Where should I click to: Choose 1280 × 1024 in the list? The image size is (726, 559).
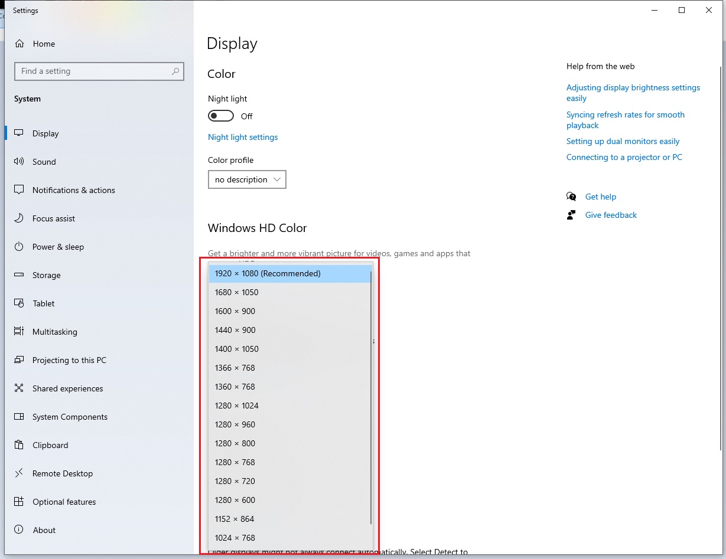pos(290,406)
